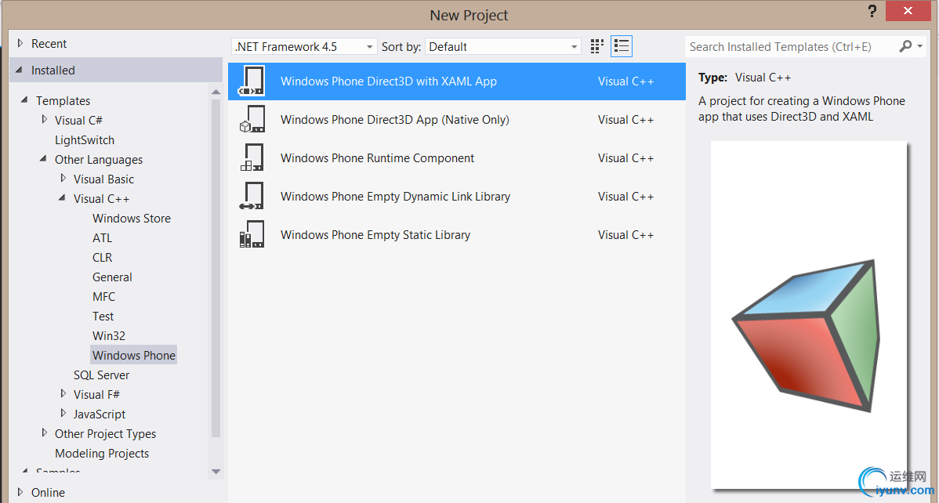Select the Win32 template category
Viewport: 939px width, 503px height.
pos(109,336)
